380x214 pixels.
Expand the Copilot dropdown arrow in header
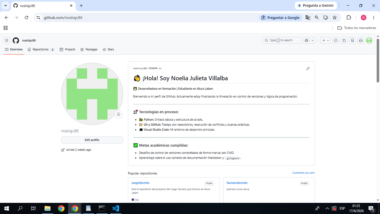click(313, 40)
